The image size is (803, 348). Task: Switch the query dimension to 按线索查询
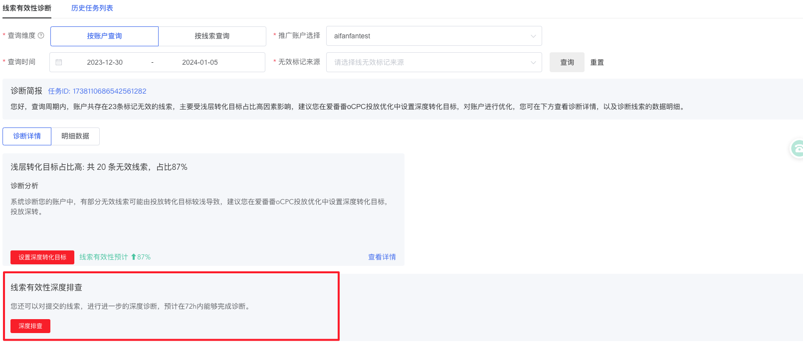(212, 36)
